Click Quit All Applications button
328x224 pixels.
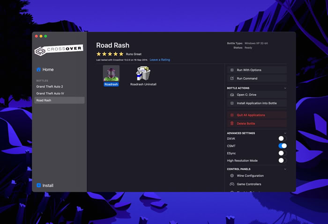(257, 115)
